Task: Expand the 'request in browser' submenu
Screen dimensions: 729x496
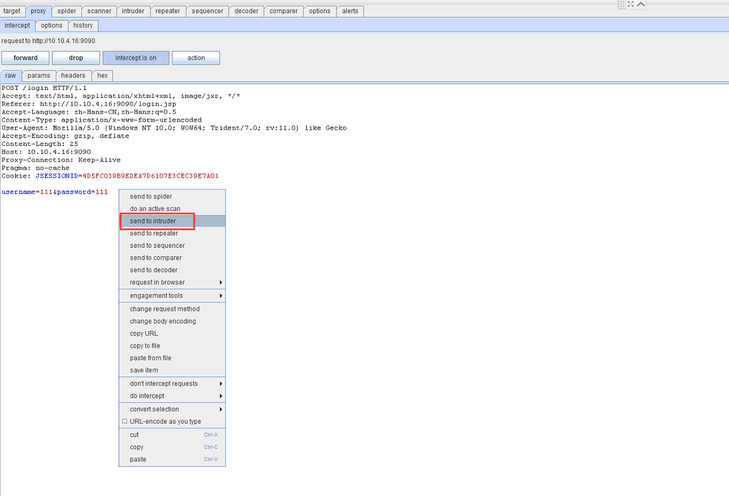Action: (x=172, y=282)
